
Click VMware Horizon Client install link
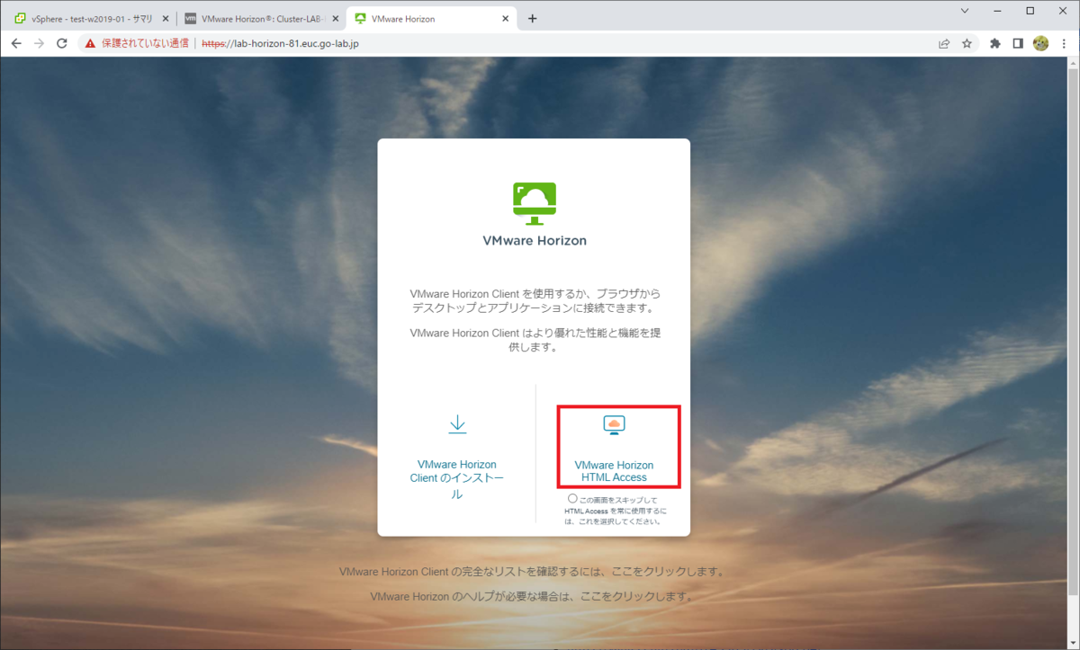[456, 479]
